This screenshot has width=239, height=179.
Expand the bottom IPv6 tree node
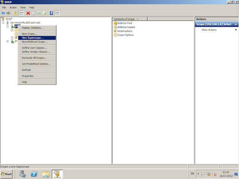7,41
